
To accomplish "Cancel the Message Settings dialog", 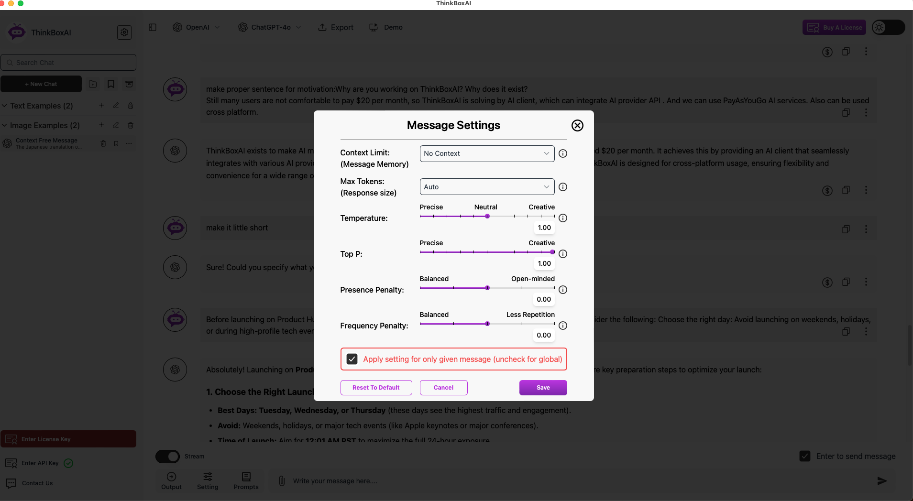I will tap(443, 388).
